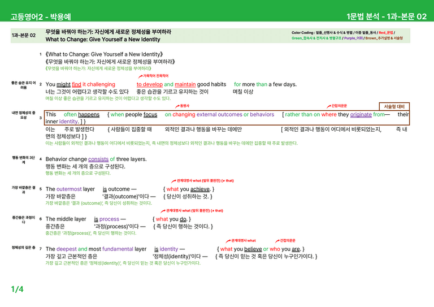Click the page number "1/4"
Screen dimensions: 434x307
(x=17, y=289)
